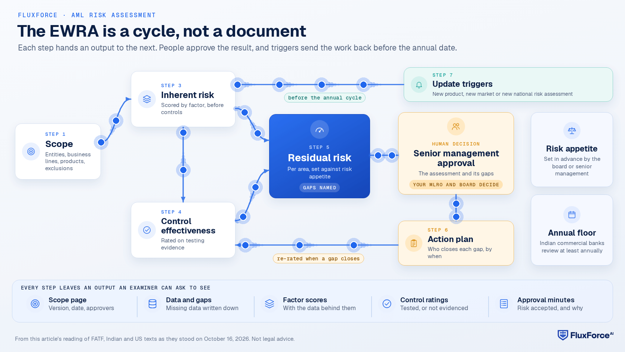Click the balance scale icon above Risk appetite
The height and width of the screenshot is (352, 625).
click(x=572, y=131)
